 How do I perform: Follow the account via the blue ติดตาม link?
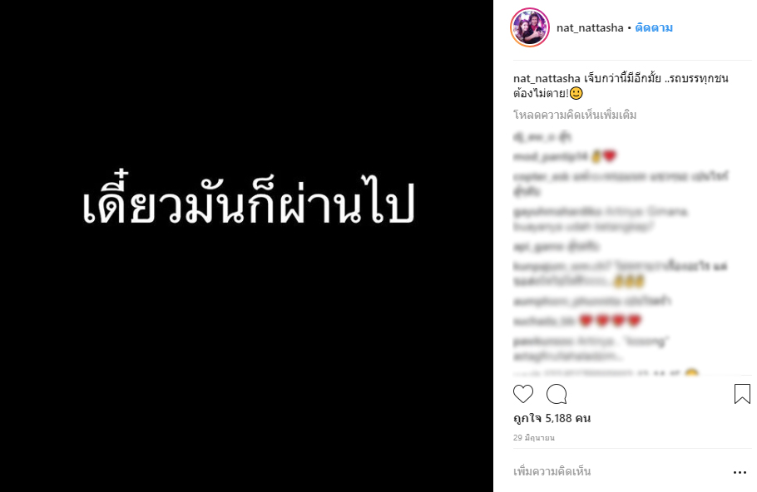pyautogui.click(x=654, y=28)
